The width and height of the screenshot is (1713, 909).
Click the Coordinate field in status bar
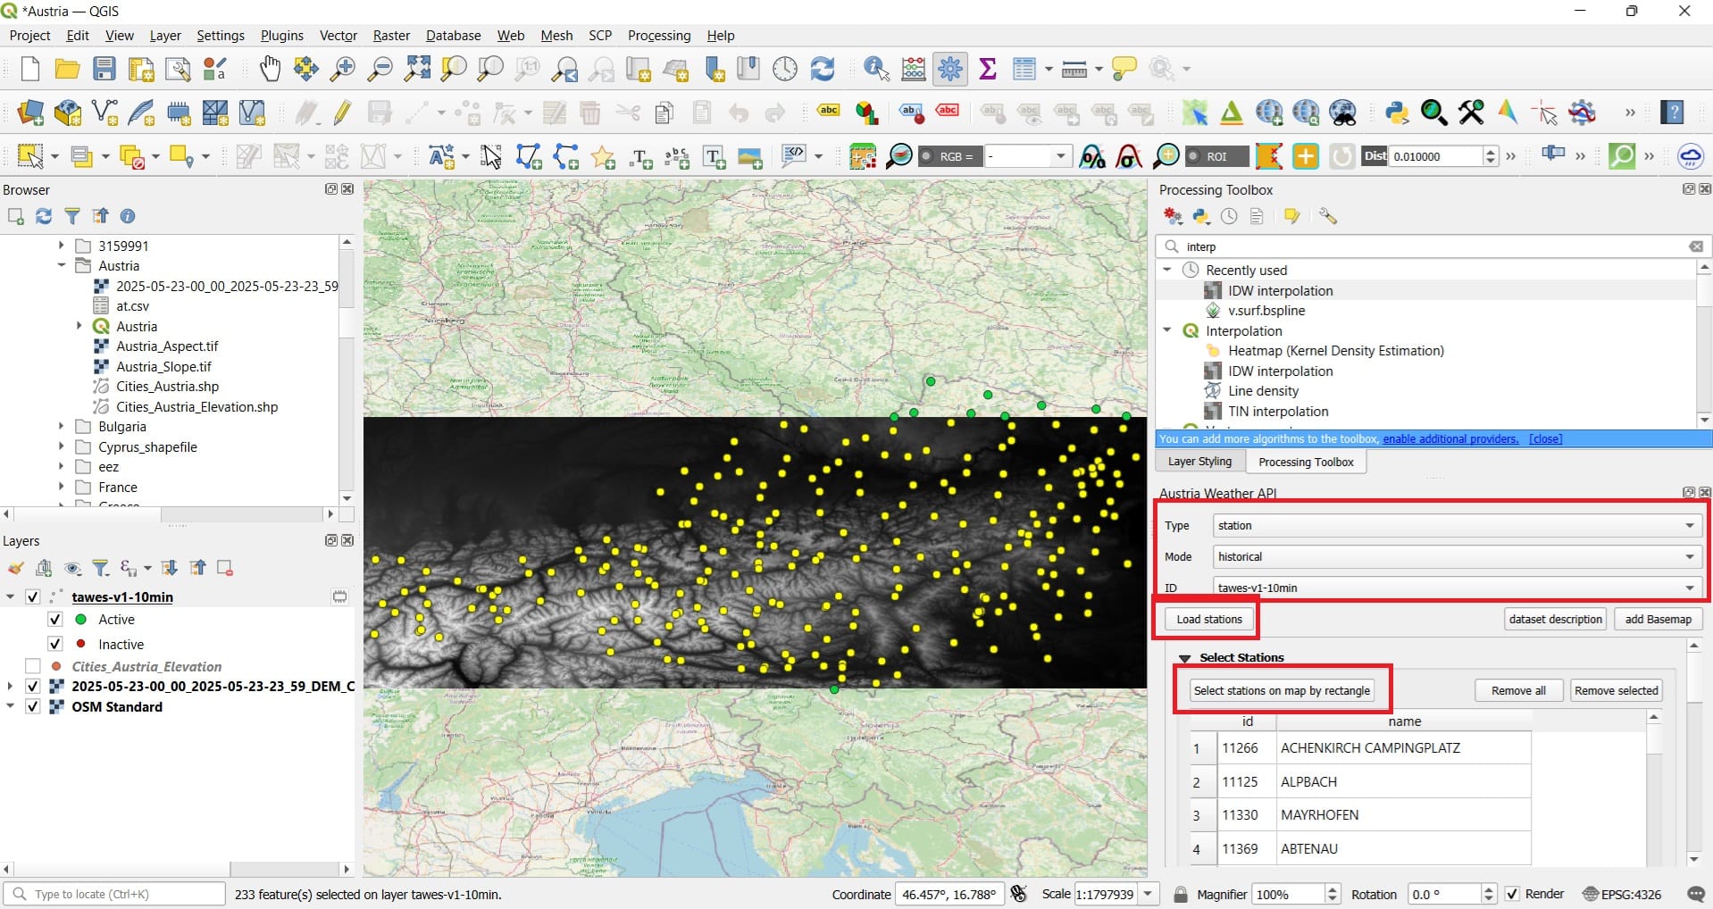click(949, 894)
